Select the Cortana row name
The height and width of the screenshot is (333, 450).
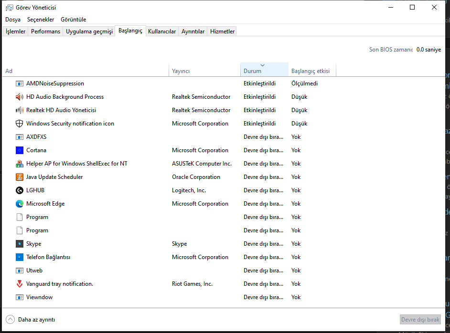pos(36,150)
